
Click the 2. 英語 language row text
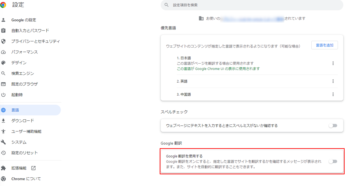click(x=182, y=81)
